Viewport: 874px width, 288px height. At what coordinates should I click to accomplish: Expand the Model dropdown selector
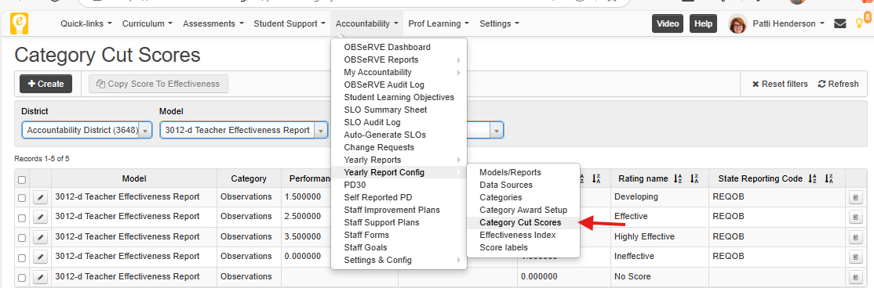243,130
